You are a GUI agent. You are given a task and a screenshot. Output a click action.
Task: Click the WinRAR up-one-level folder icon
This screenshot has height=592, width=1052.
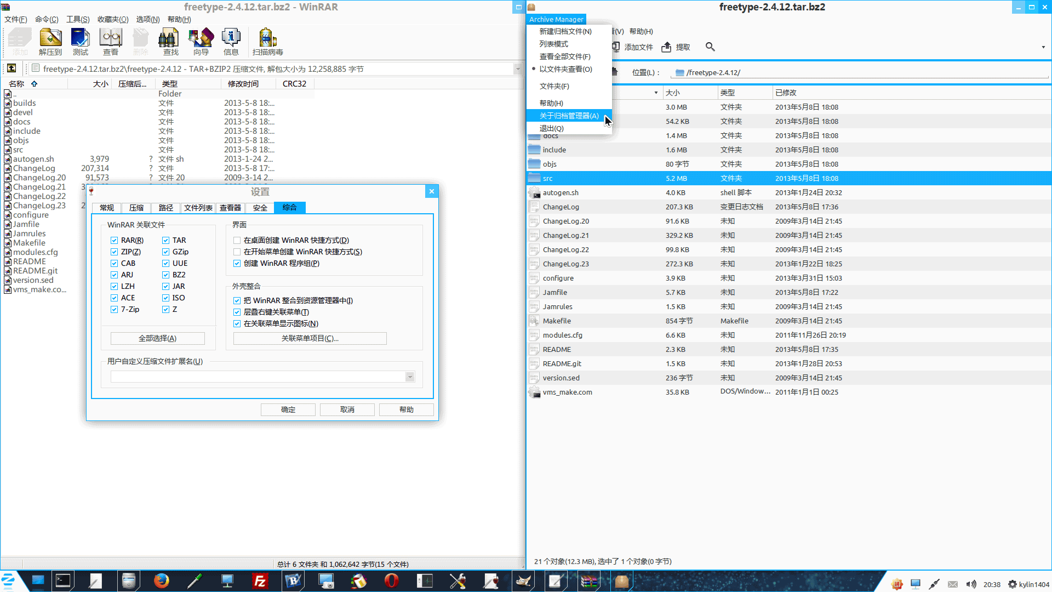[12, 69]
